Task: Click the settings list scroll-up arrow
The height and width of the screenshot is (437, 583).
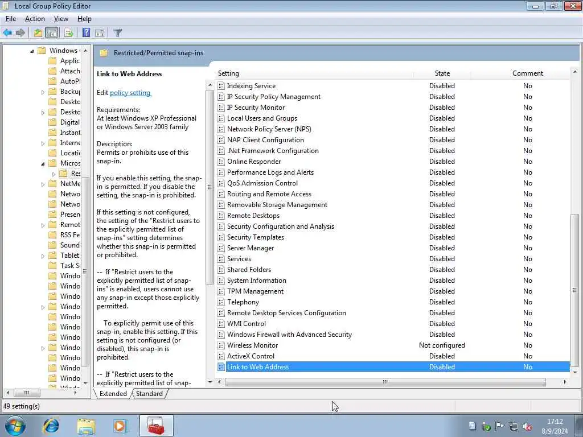Action: (x=575, y=72)
